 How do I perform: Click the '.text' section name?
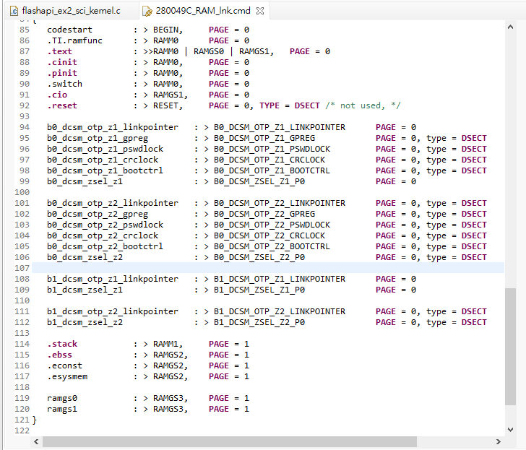coord(60,51)
